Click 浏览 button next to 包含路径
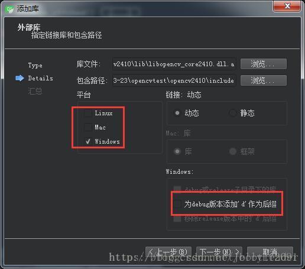 264,80
